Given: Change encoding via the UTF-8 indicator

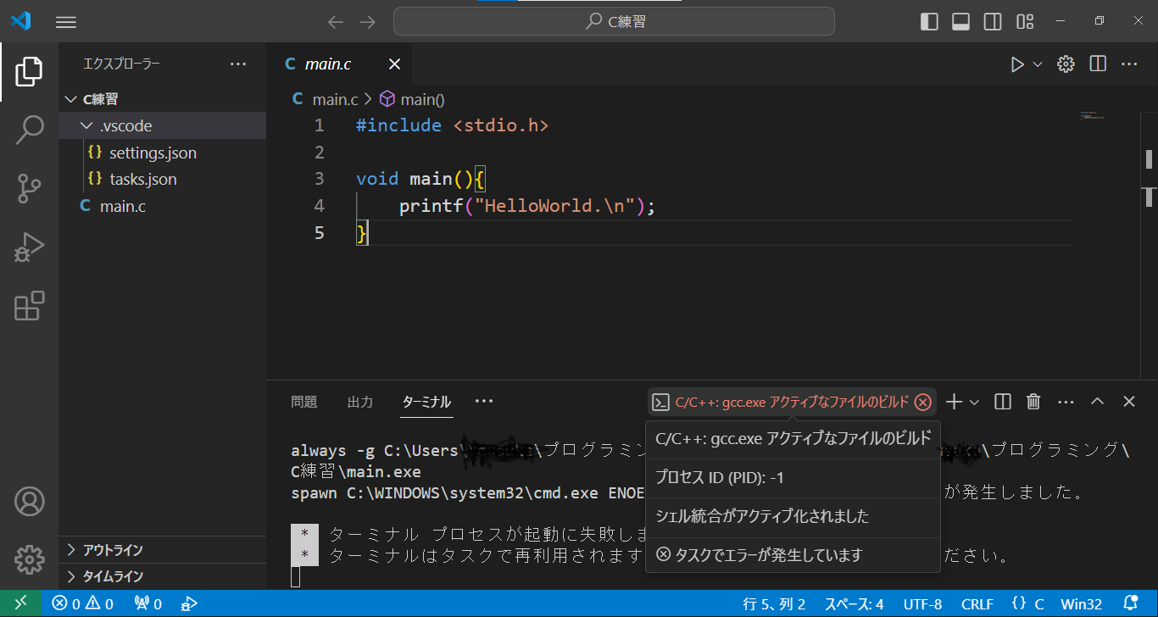Looking at the screenshot, I should [922, 603].
